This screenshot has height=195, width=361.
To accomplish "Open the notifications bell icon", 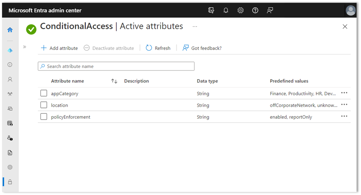I will pos(226,10).
